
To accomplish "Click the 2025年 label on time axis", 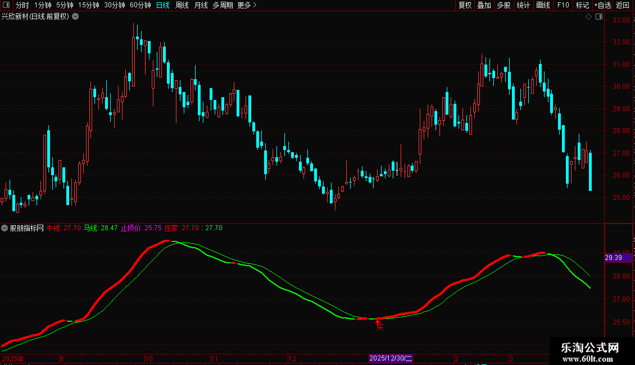I will [13, 358].
